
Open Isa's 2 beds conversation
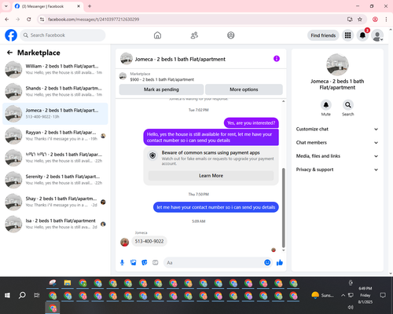point(55,224)
